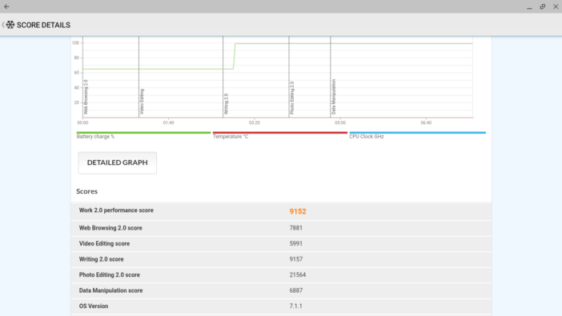Toggle the Battery charge % legend bar
Screen dimensions: 562x316
[143, 133]
